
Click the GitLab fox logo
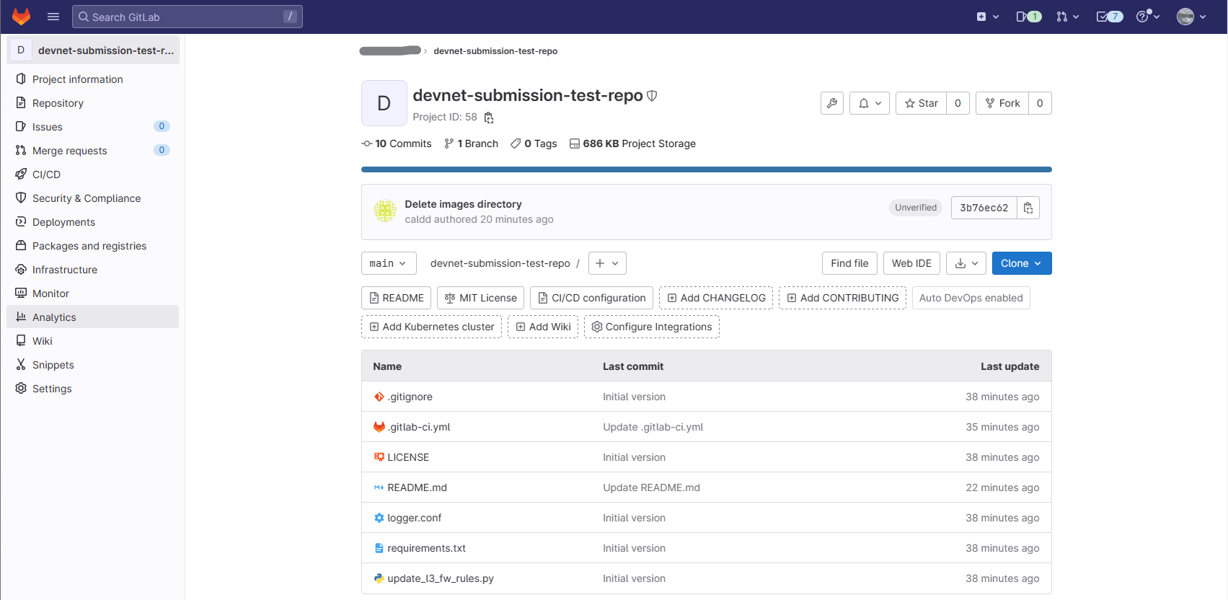22,17
